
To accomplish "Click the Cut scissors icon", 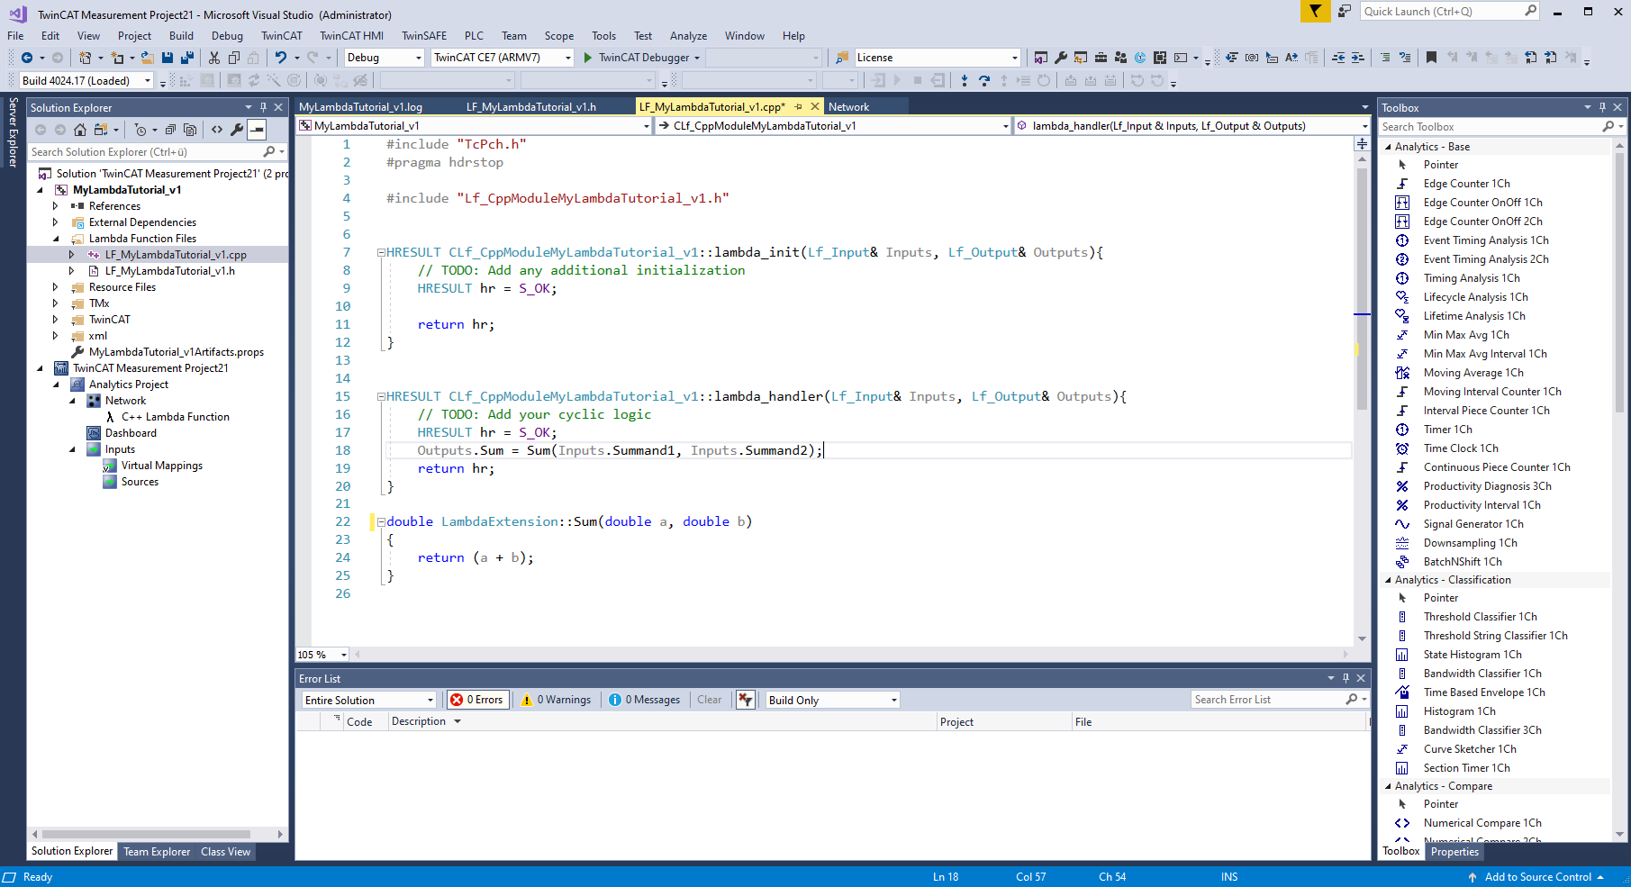I will coord(214,58).
